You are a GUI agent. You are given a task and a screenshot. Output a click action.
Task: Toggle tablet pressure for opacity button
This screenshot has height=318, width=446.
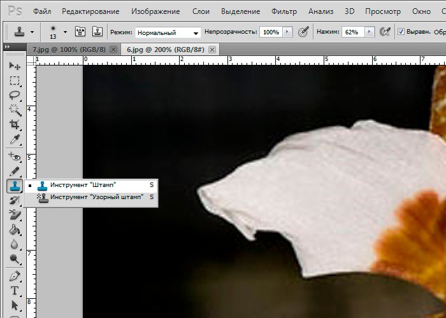[304, 32]
